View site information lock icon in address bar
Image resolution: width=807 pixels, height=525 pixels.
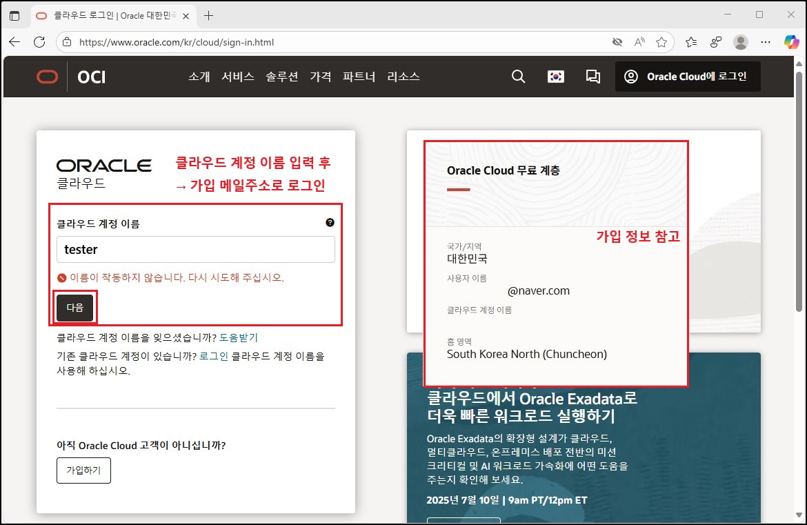tap(67, 42)
